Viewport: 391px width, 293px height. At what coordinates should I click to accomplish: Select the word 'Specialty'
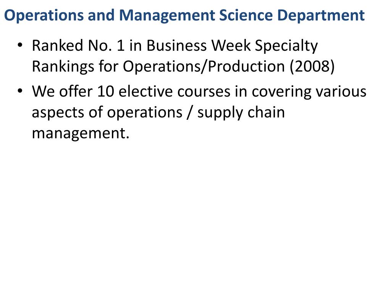(286, 47)
